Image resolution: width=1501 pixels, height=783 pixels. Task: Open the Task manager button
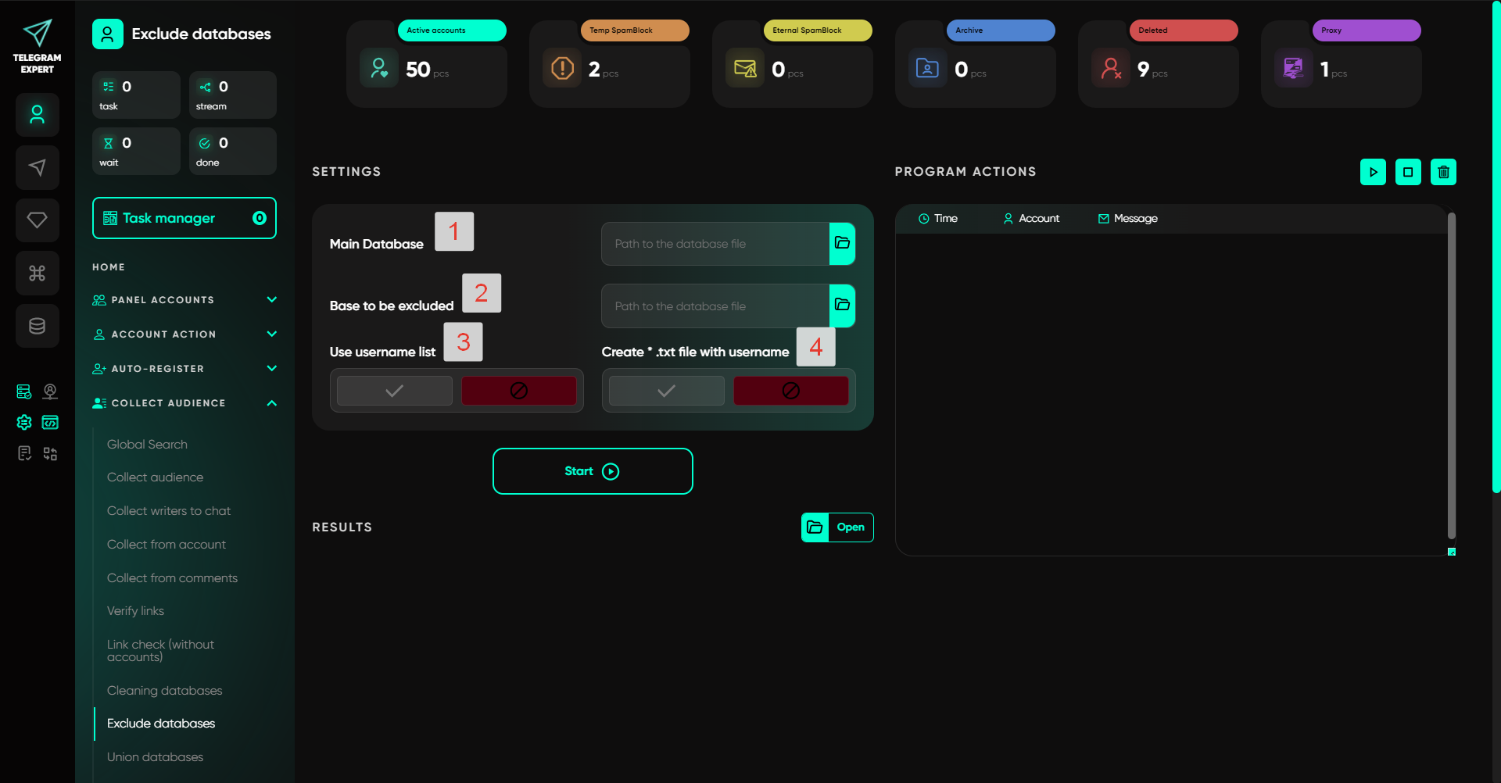[184, 218]
